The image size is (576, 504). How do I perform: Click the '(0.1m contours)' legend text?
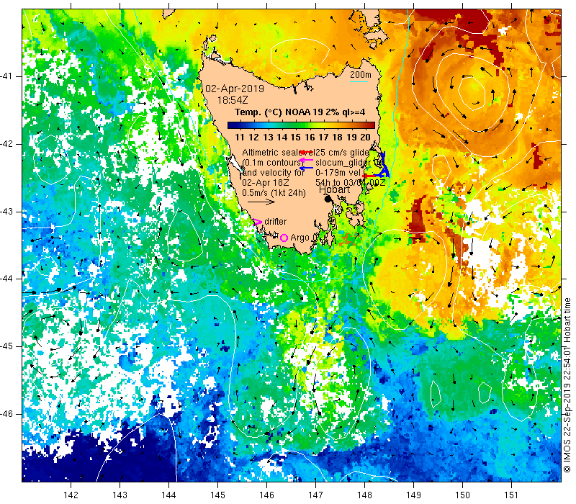[272, 163]
